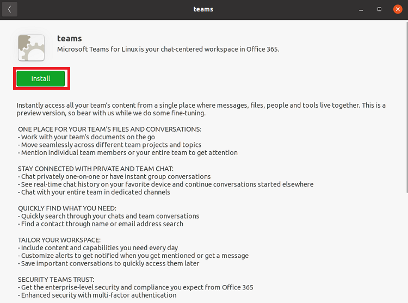
Task: Click 'Customize alerts to get notified' line
Action: click(x=133, y=256)
